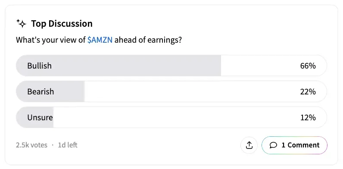Click the 2.5k votes count
The height and width of the screenshot is (169, 343).
31,145
